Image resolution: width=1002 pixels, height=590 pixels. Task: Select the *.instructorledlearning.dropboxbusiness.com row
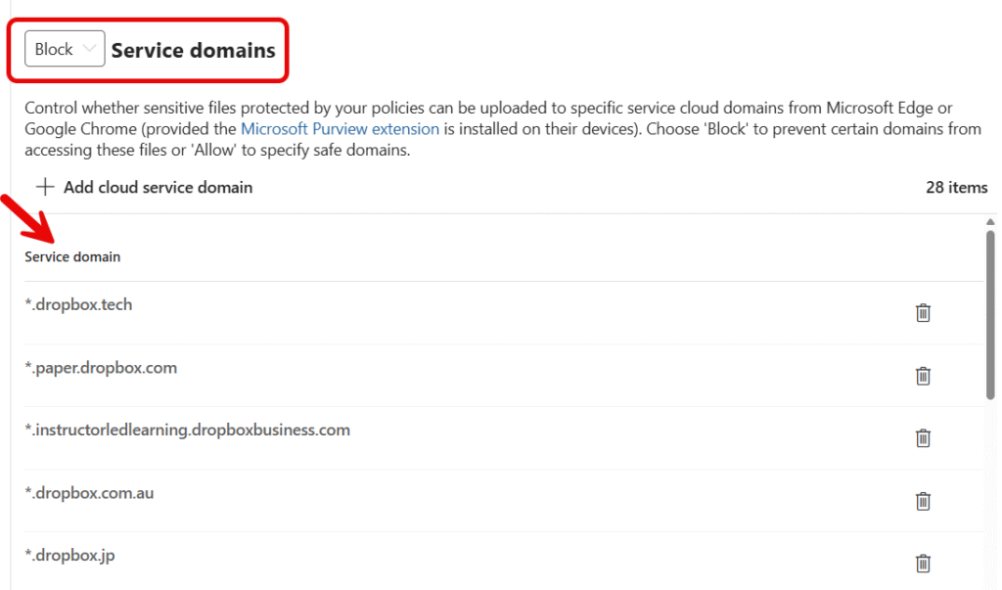(x=504, y=438)
